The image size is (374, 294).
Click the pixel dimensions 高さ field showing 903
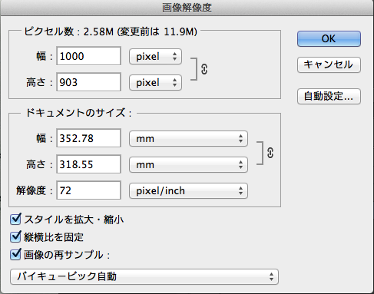click(x=88, y=82)
